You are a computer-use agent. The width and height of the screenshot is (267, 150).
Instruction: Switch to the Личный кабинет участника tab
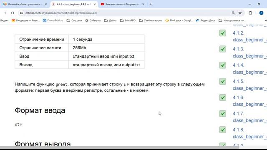25,4
